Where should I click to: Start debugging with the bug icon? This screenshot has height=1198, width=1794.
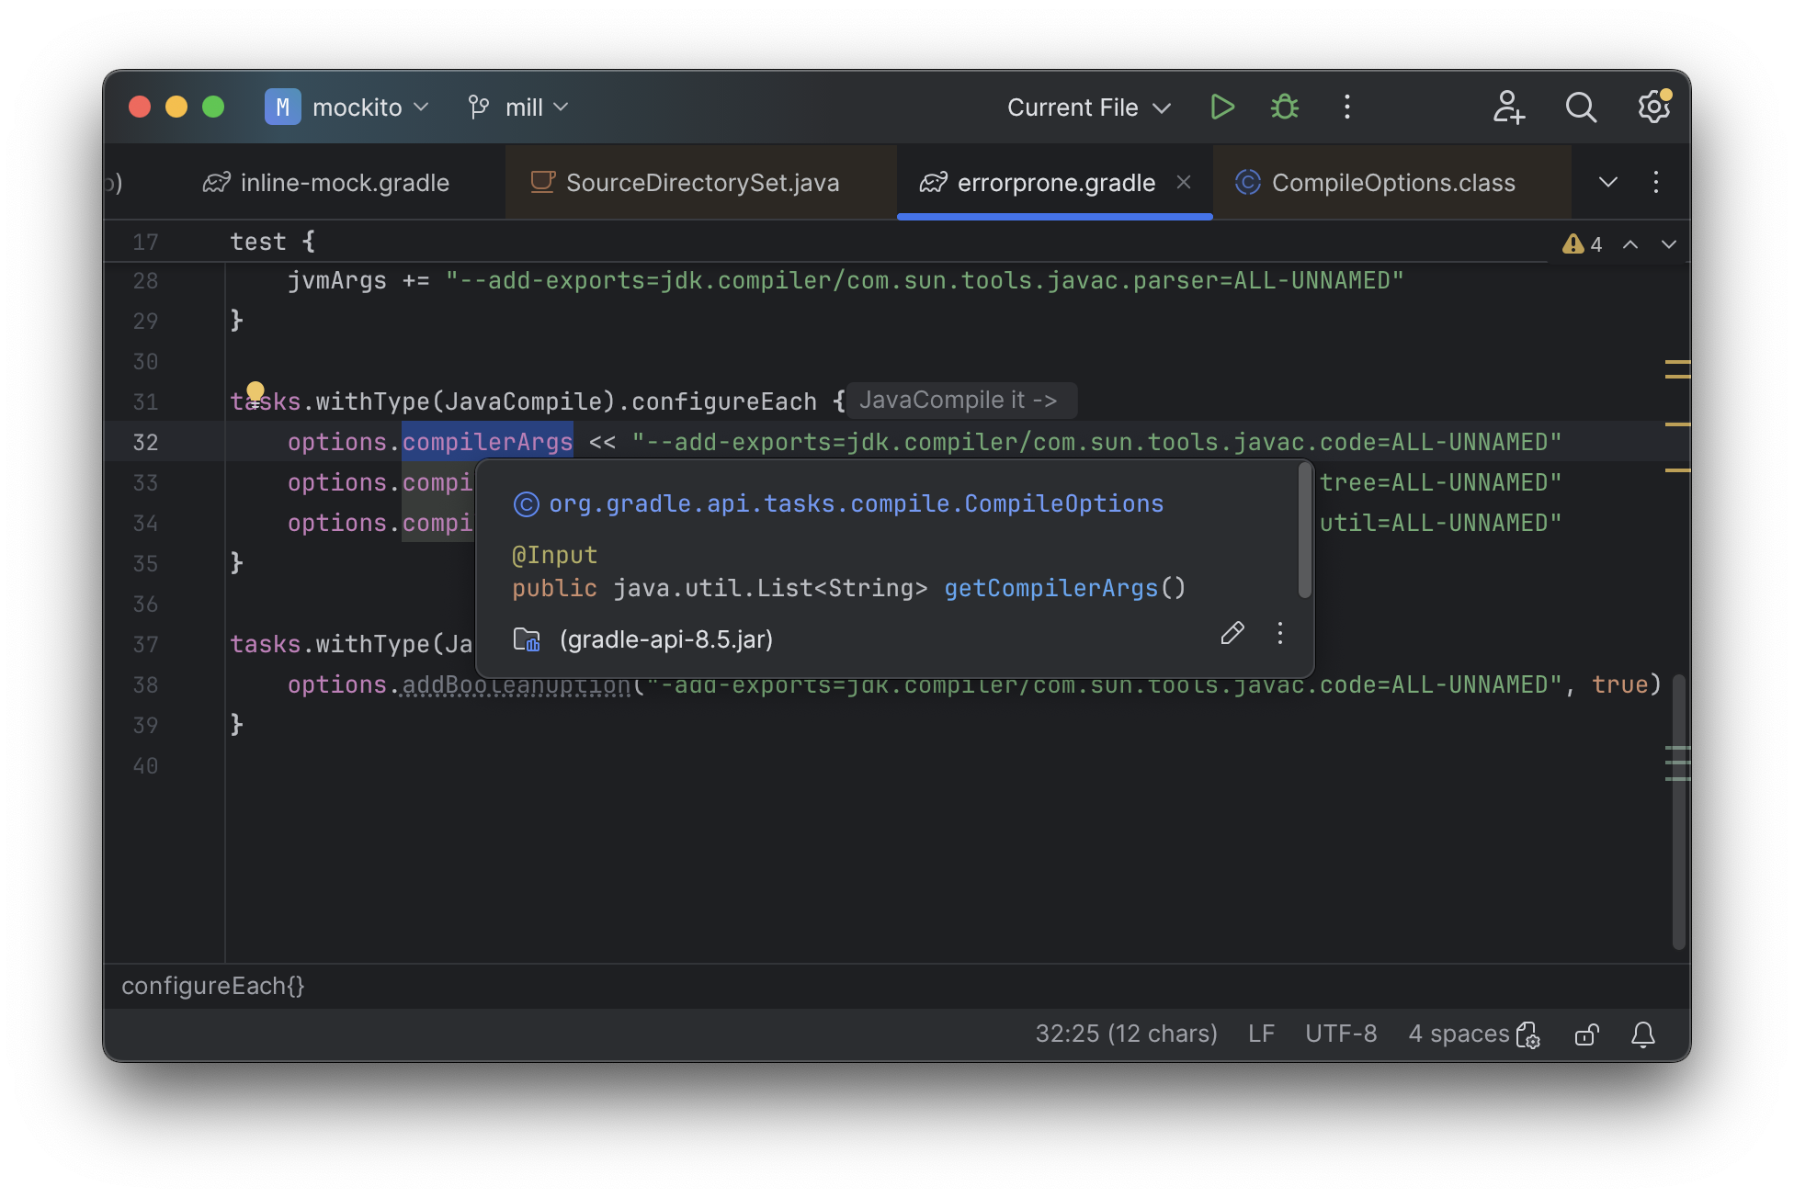[1284, 107]
